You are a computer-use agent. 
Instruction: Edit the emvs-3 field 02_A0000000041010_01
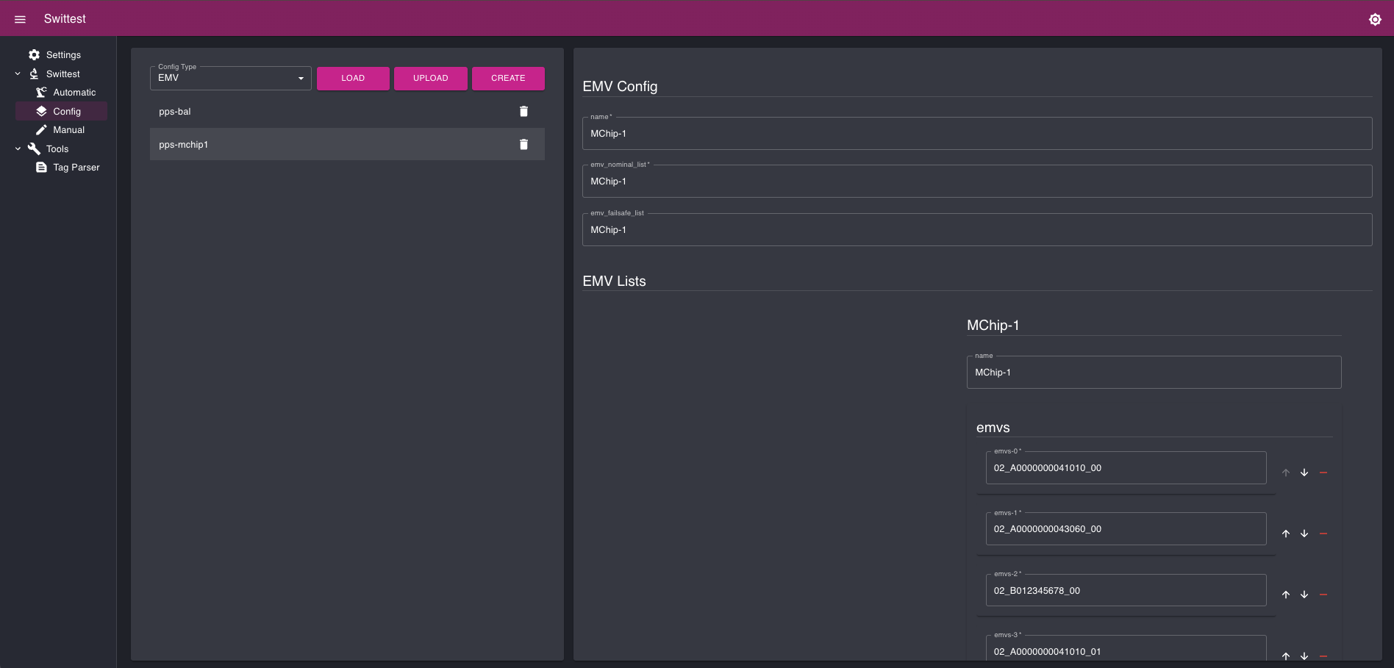point(1126,649)
